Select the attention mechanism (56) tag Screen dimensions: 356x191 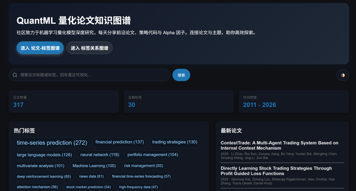37,186
